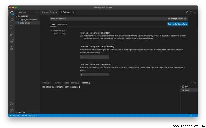Open the Explorer view in activity bar
Screen dimensions: 206x128
point(12,13)
